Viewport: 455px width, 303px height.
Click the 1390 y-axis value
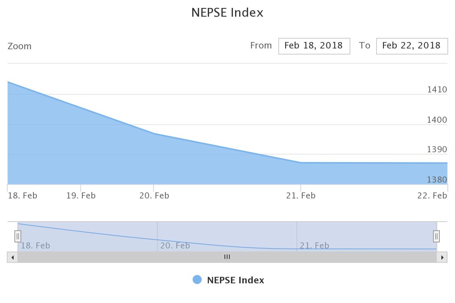point(437,149)
